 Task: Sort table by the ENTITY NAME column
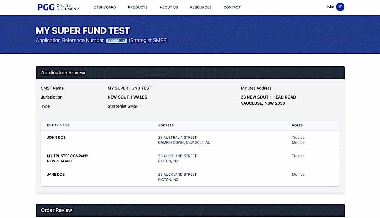click(x=58, y=125)
